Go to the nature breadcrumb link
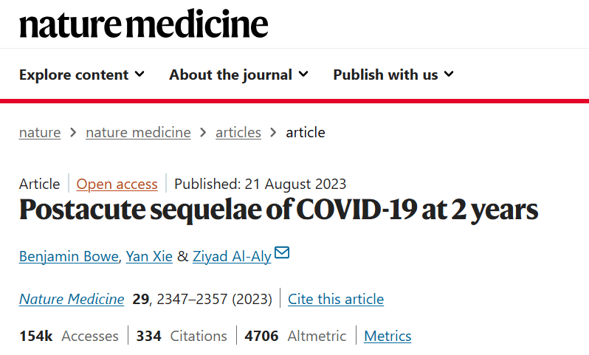 pyautogui.click(x=40, y=133)
